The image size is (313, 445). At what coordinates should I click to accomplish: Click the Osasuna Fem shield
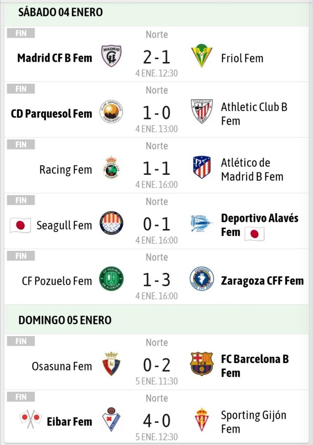[x=111, y=364]
